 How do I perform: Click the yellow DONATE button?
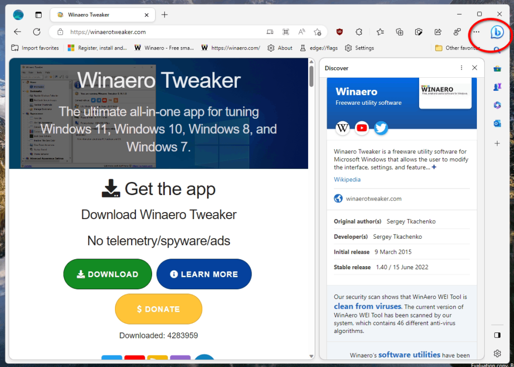(x=158, y=309)
